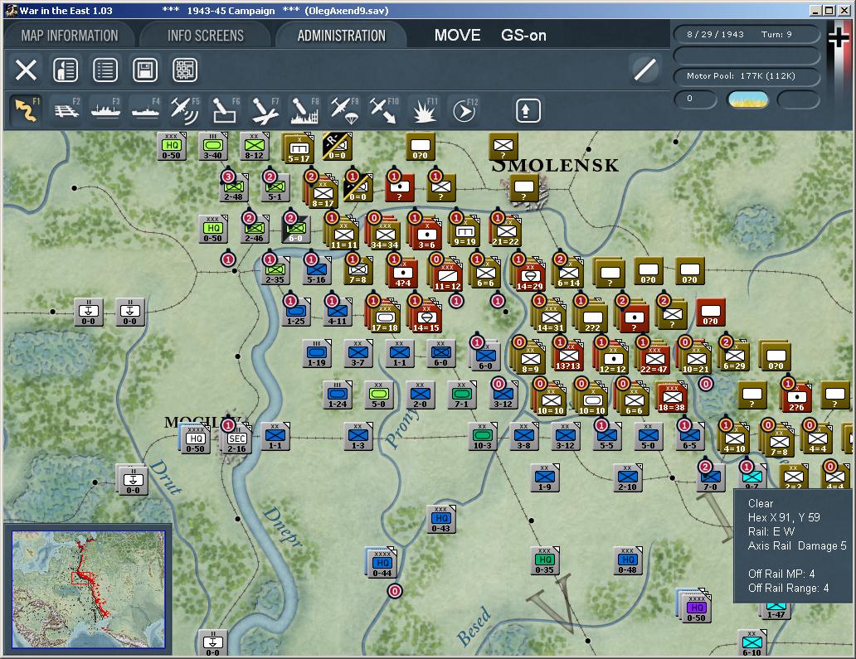Select the Soviet counter labeled 5=17

coord(298,148)
